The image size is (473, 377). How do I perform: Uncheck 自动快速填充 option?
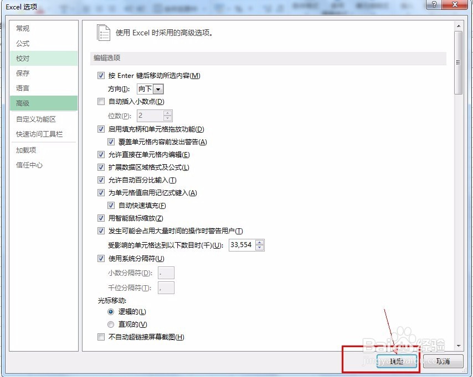(111, 205)
